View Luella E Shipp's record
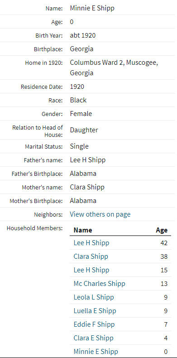 click(95, 311)
